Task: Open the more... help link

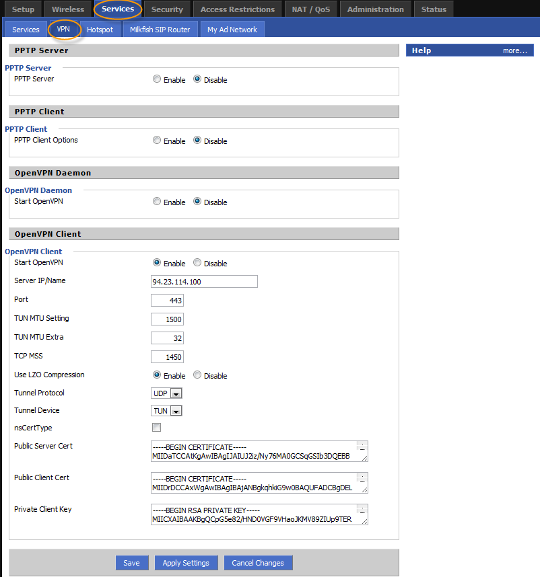Action: pos(515,50)
